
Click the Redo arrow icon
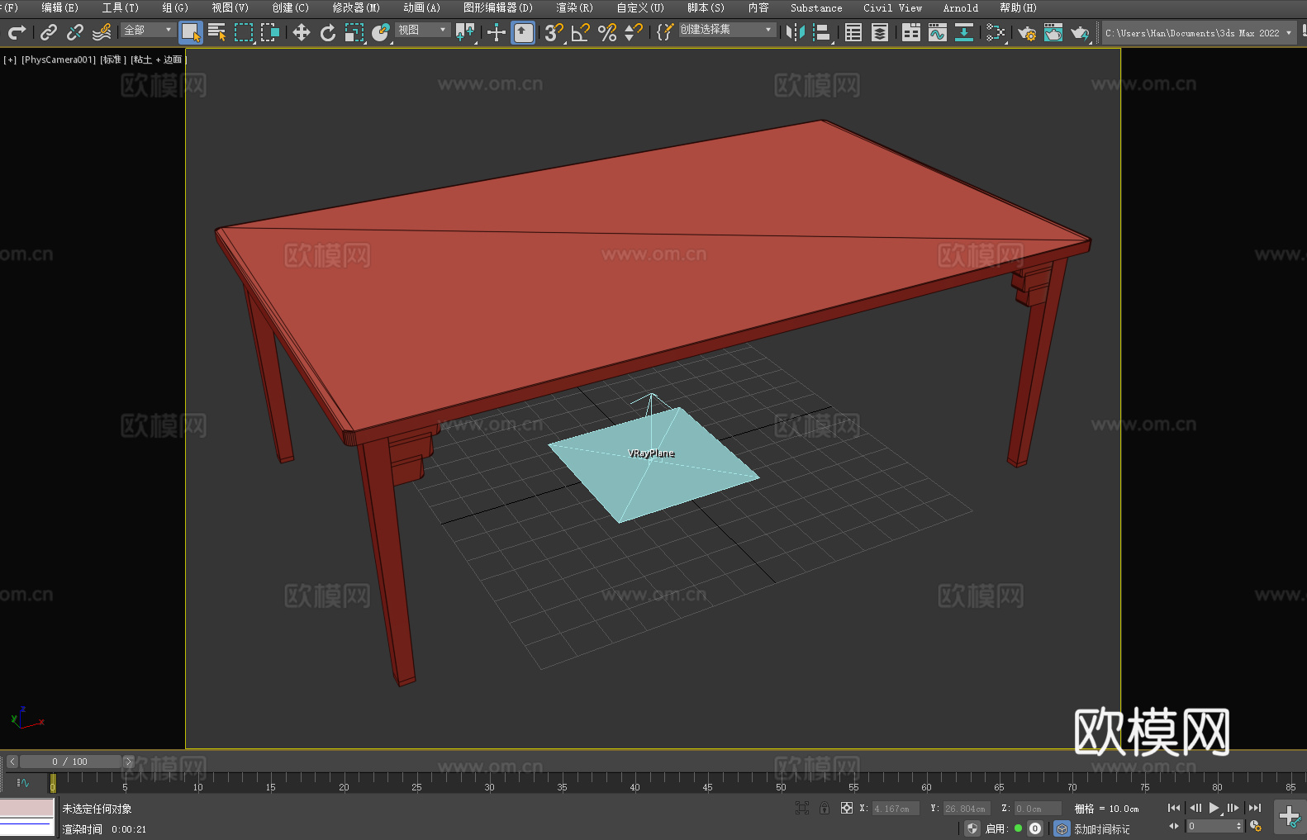tap(17, 32)
